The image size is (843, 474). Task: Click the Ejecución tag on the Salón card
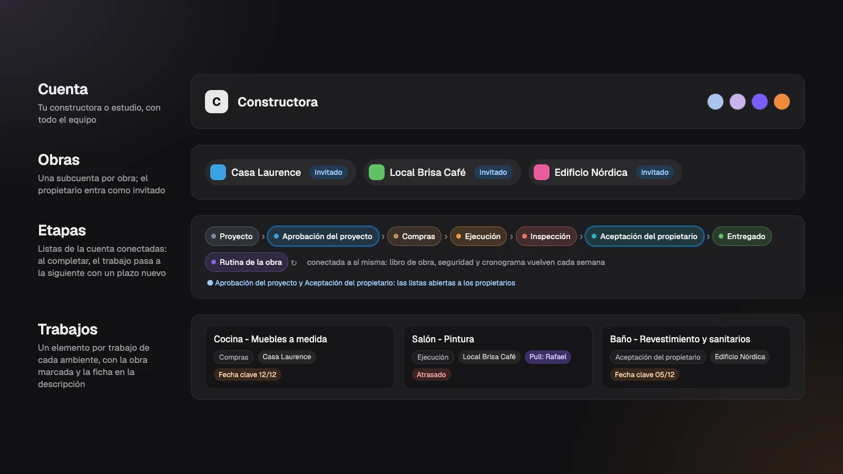pyautogui.click(x=433, y=357)
